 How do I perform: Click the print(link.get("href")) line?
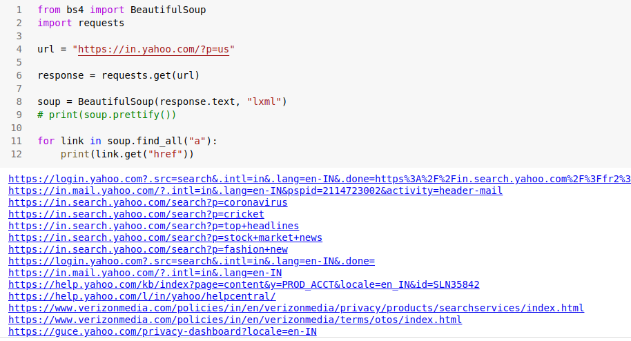pos(127,153)
